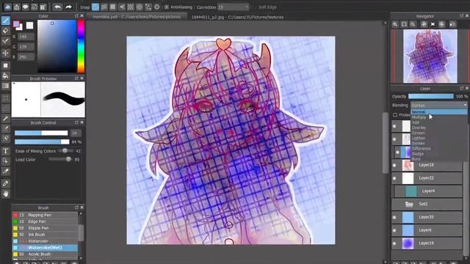Click the Navigator preview thumbnail

click(430, 56)
